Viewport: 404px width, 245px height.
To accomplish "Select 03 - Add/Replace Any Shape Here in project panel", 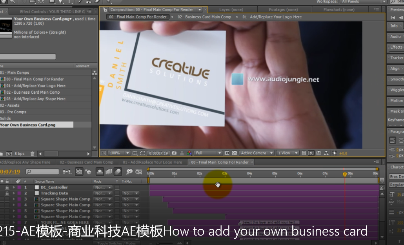I will tap(36, 99).
